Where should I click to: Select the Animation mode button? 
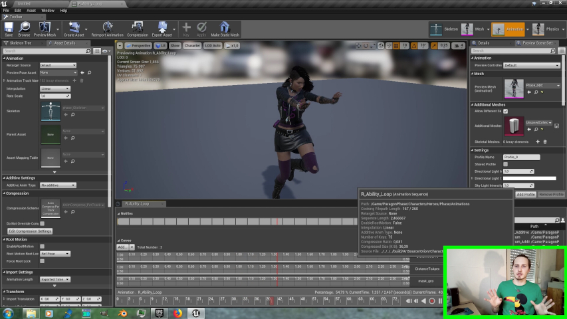508,29
